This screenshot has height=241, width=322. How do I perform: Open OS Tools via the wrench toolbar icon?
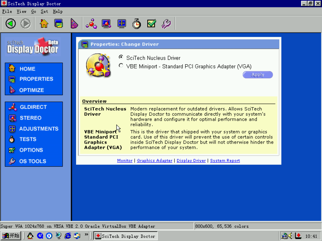coord(166,24)
